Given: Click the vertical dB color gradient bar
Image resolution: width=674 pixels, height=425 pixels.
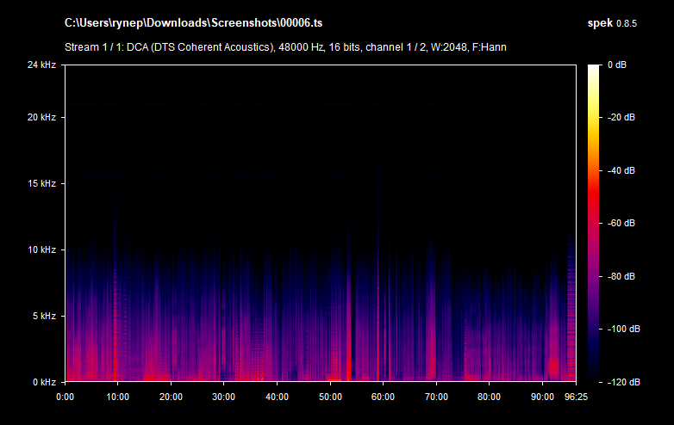Looking at the screenshot, I should click(x=595, y=223).
